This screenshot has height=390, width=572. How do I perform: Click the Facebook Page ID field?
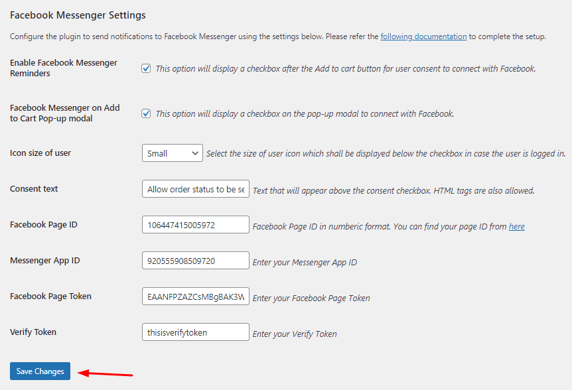click(196, 225)
